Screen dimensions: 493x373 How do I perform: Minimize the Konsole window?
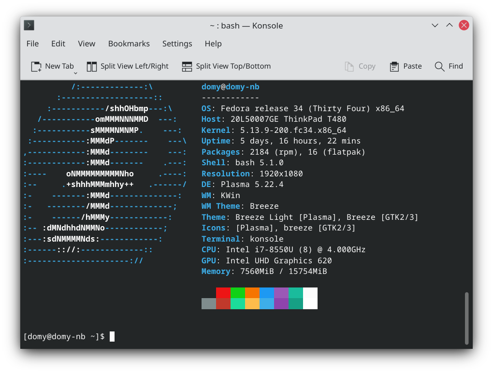(435, 26)
